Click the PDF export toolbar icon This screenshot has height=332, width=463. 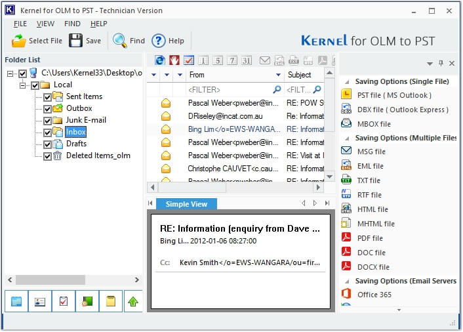323,60
